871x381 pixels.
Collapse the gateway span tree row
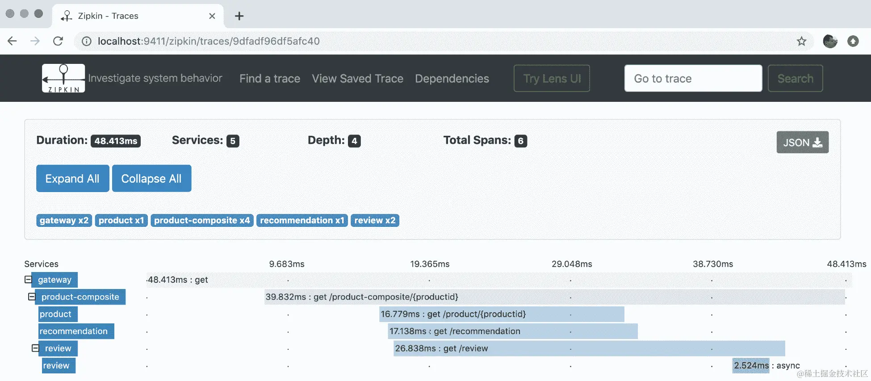tap(28, 280)
